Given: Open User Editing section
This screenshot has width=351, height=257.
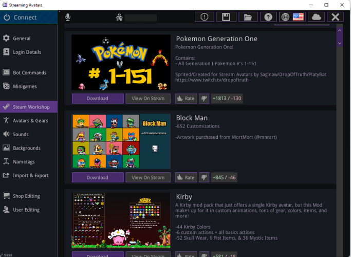Looking at the screenshot, I should 29,210.
